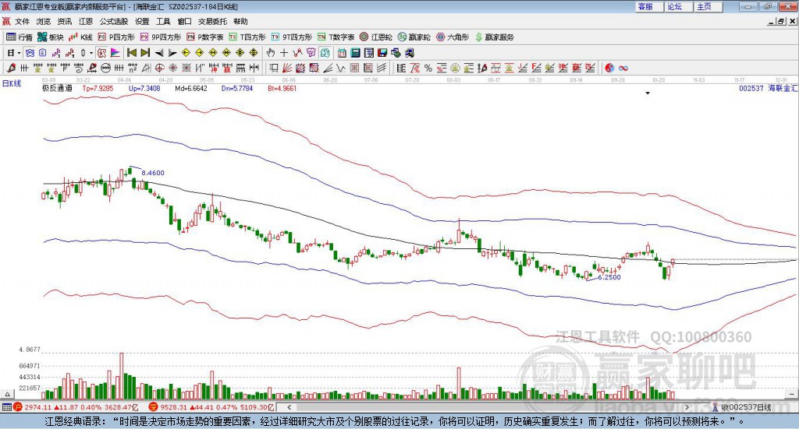Screen dimensions: 799x429
Task: Click the Tp=7.9285 indicator value
Action: (98, 88)
